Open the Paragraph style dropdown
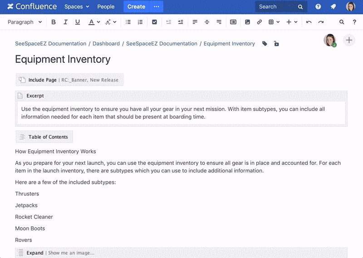This screenshot has width=363, height=258. point(25,22)
